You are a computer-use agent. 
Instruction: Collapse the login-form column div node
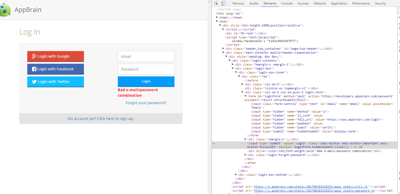(x=242, y=92)
